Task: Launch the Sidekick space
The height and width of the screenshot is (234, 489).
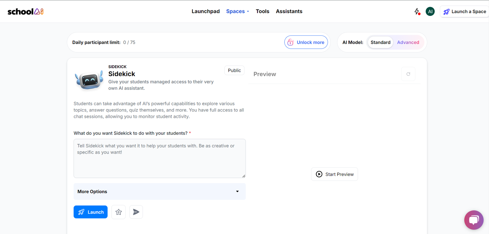Action: 90,212
